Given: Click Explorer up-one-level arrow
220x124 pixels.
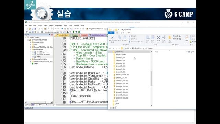Looking at the screenshot, I should tap(119, 48).
